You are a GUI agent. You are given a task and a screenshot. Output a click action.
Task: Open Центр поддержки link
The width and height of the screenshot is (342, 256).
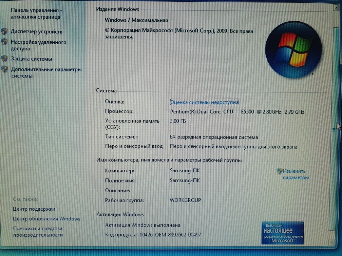[x=34, y=209]
